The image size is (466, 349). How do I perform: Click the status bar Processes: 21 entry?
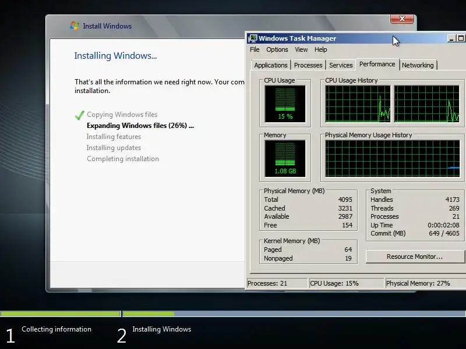tap(277, 283)
